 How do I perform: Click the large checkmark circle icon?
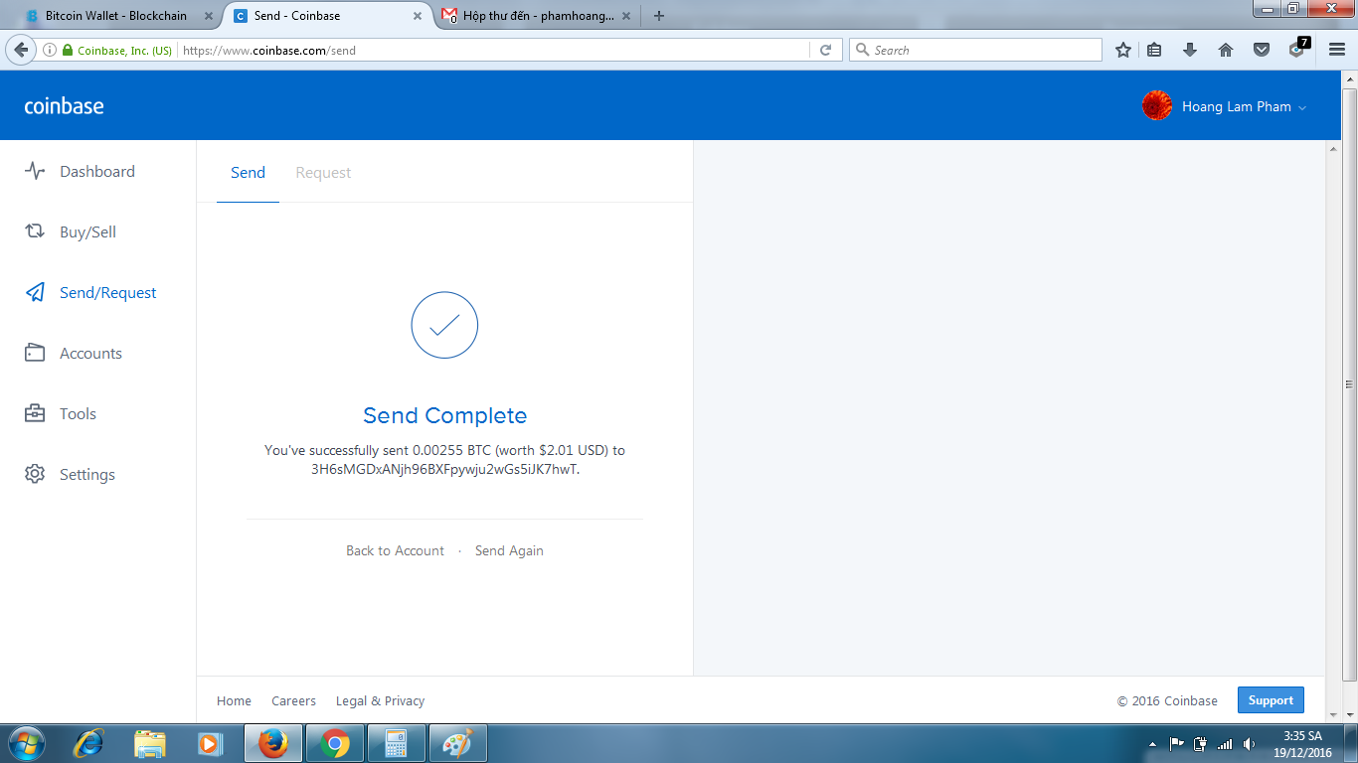coord(444,325)
